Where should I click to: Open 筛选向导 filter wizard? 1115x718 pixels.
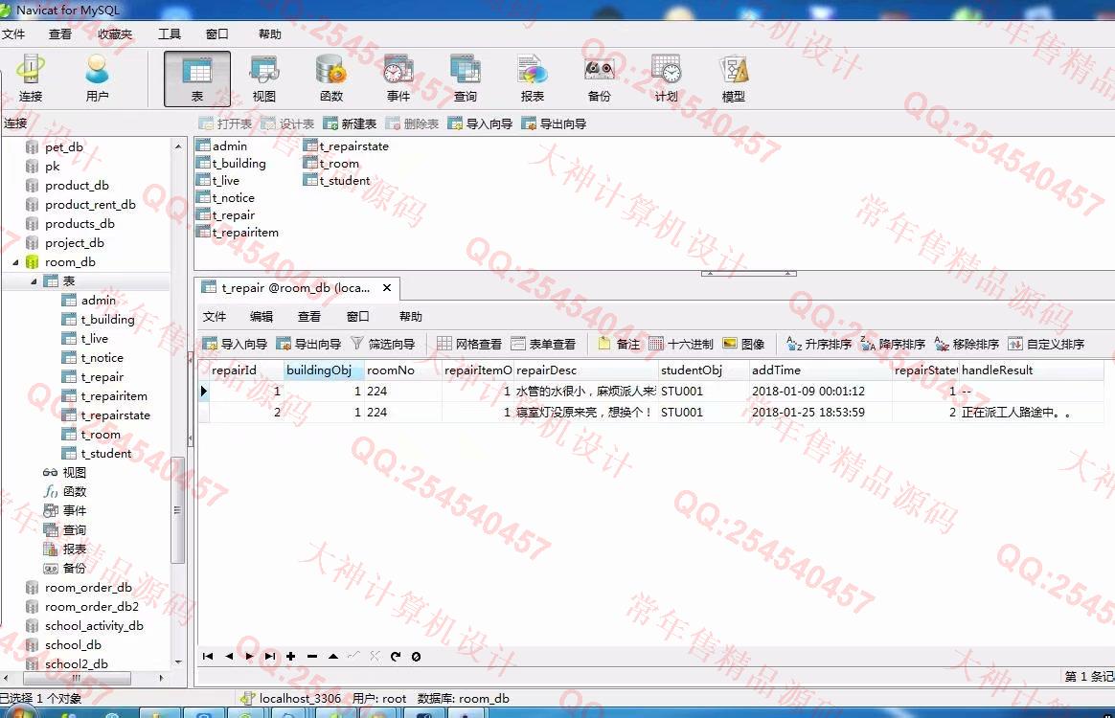(x=383, y=344)
